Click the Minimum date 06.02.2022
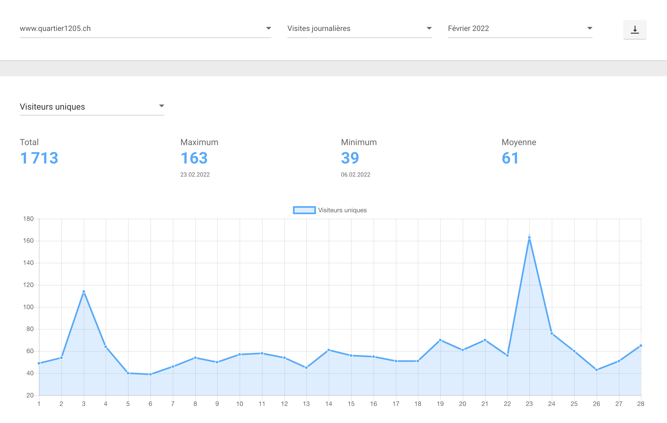667x423 pixels. pyautogui.click(x=355, y=174)
